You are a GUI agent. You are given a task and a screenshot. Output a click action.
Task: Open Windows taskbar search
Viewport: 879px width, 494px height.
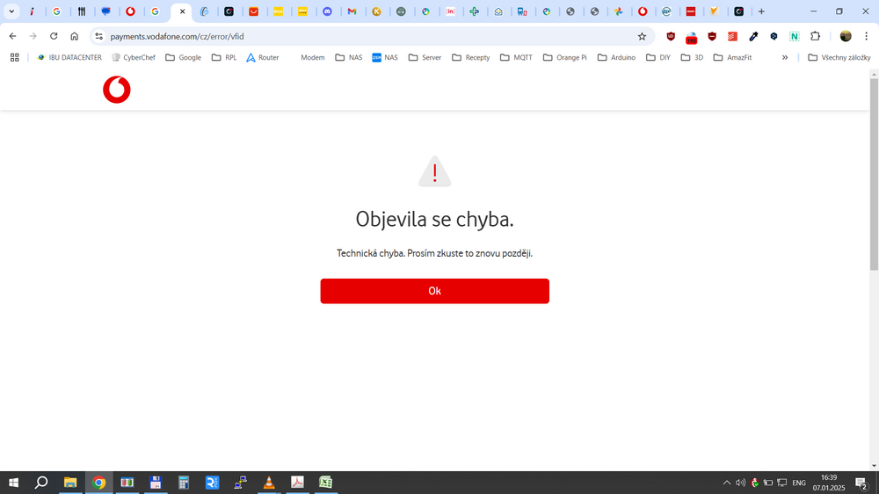41,483
